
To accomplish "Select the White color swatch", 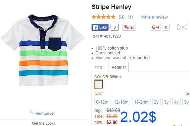I will 99,84.
